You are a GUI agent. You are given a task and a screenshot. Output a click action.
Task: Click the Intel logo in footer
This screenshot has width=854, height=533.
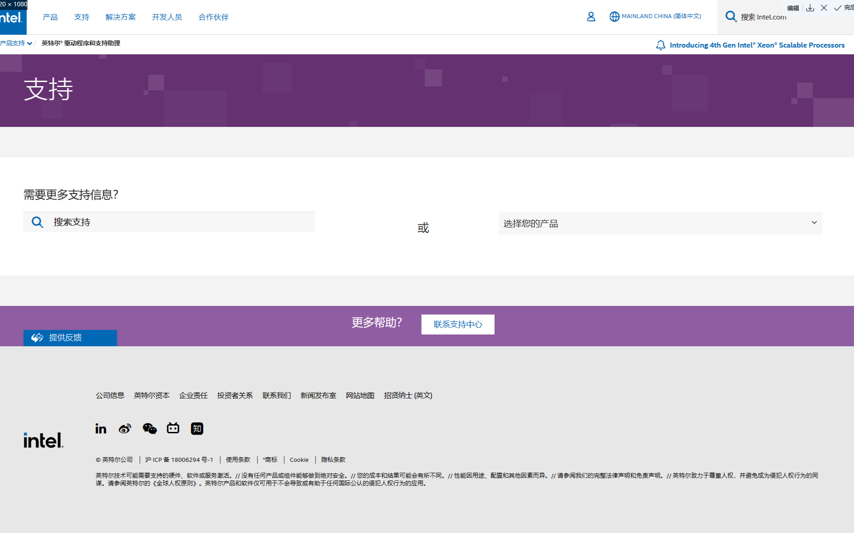44,440
